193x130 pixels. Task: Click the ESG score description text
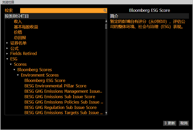(x=148, y=24)
